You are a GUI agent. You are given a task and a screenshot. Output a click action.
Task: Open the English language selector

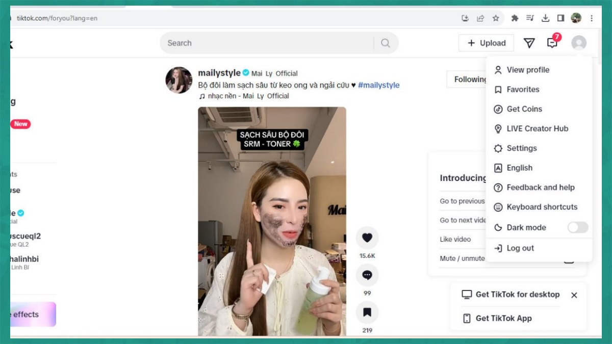519,168
